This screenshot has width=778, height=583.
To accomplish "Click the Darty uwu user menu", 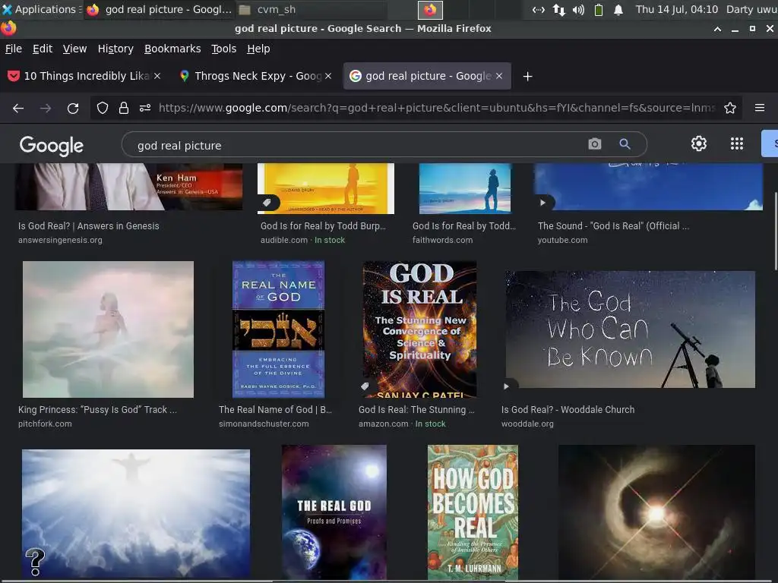I will [x=751, y=9].
